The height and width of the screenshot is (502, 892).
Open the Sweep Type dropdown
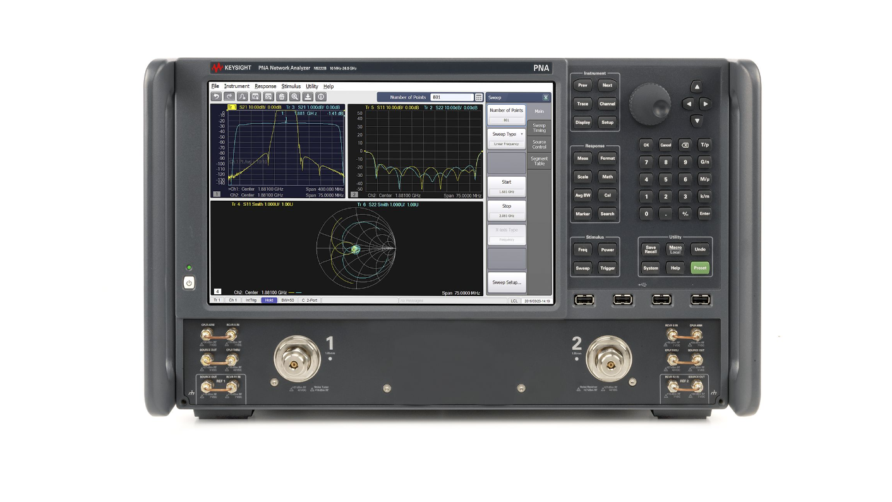(506, 134)
